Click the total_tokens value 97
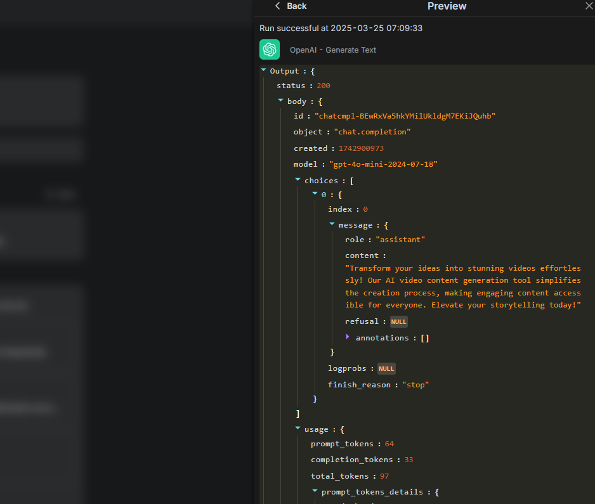The image size is (595, 504). coord(384,476)
